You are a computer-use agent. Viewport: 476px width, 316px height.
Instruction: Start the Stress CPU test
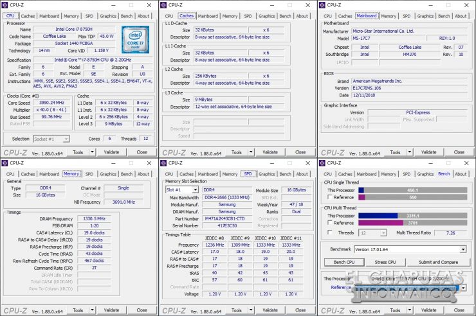(x=385, y=262)
